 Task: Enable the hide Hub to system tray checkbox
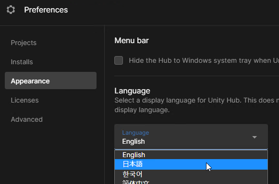(119, 60)
